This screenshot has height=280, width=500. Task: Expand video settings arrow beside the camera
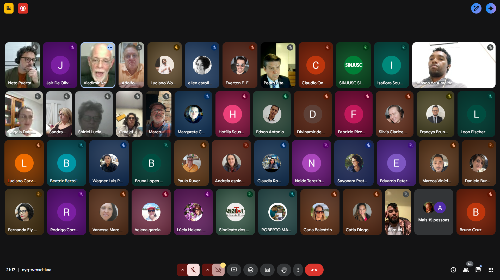pyautogui.click(x=207, y=270)
